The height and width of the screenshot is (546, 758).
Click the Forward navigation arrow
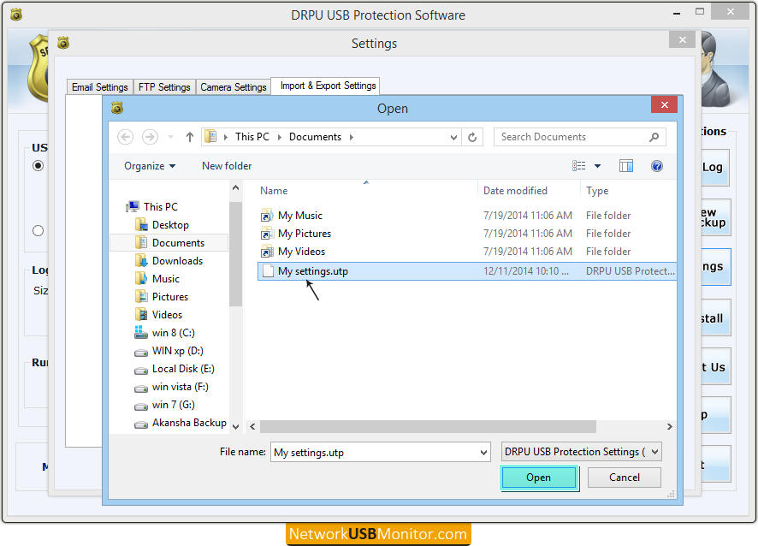[x=150, y=137]
